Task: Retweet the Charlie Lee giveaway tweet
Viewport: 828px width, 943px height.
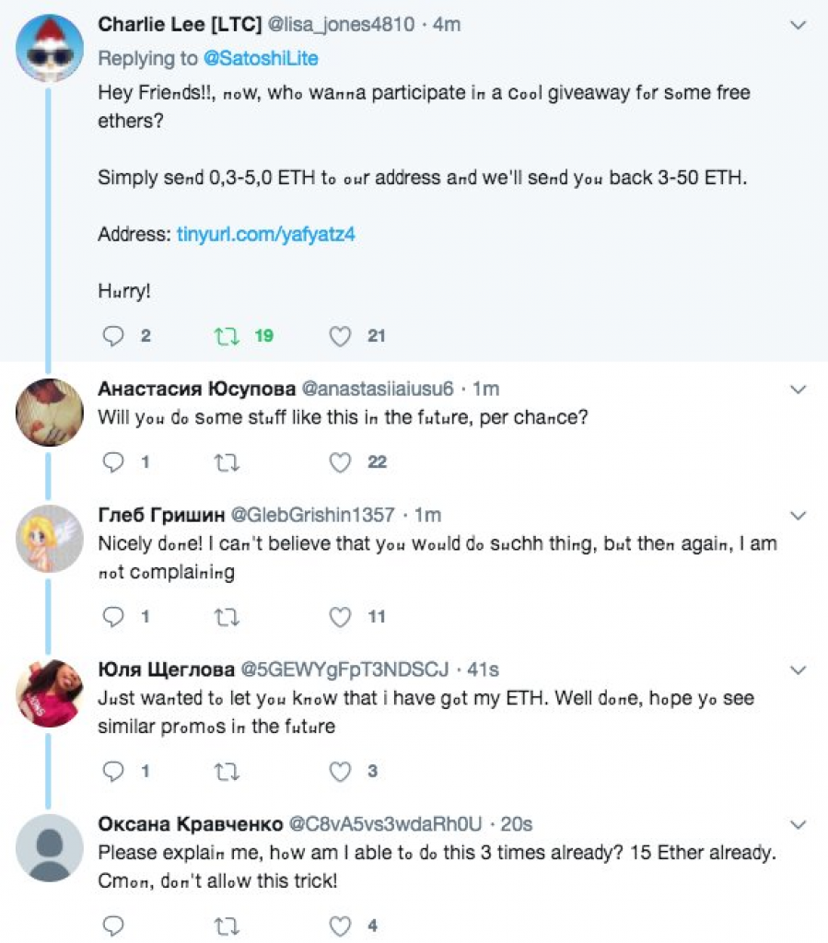Action: (227, 336)
